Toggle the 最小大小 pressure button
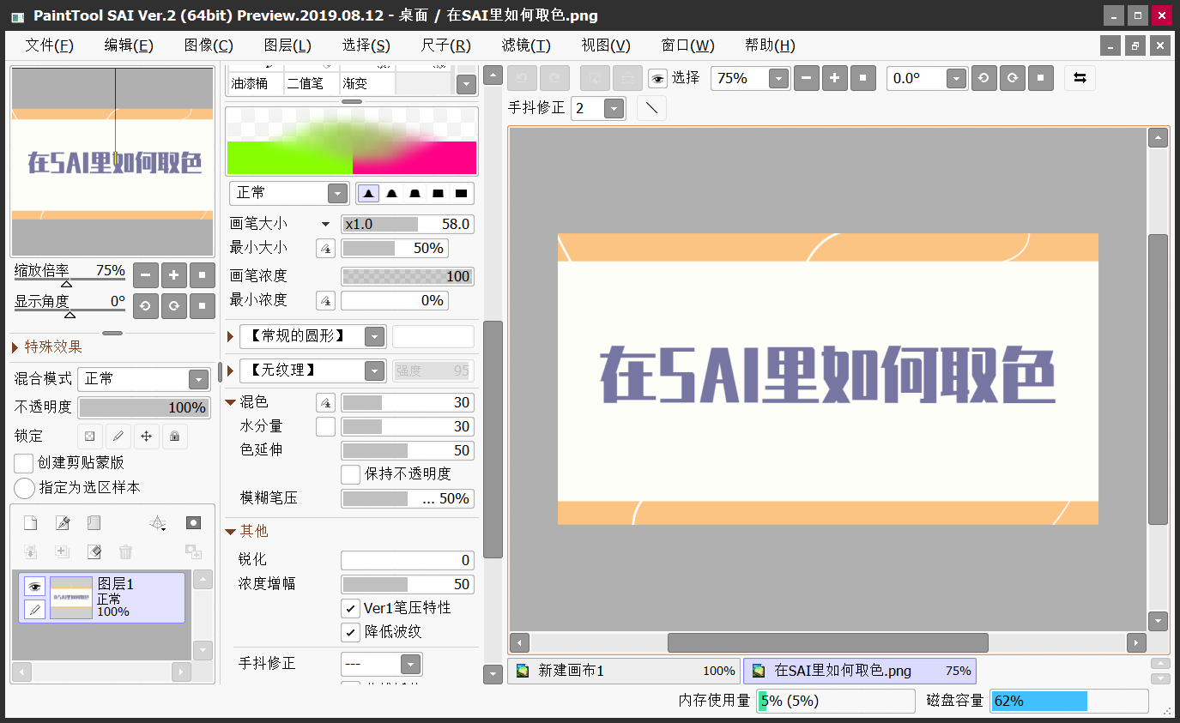This screenshot has height=723, width=1180. pyautogui.click(x=325, y=248)
